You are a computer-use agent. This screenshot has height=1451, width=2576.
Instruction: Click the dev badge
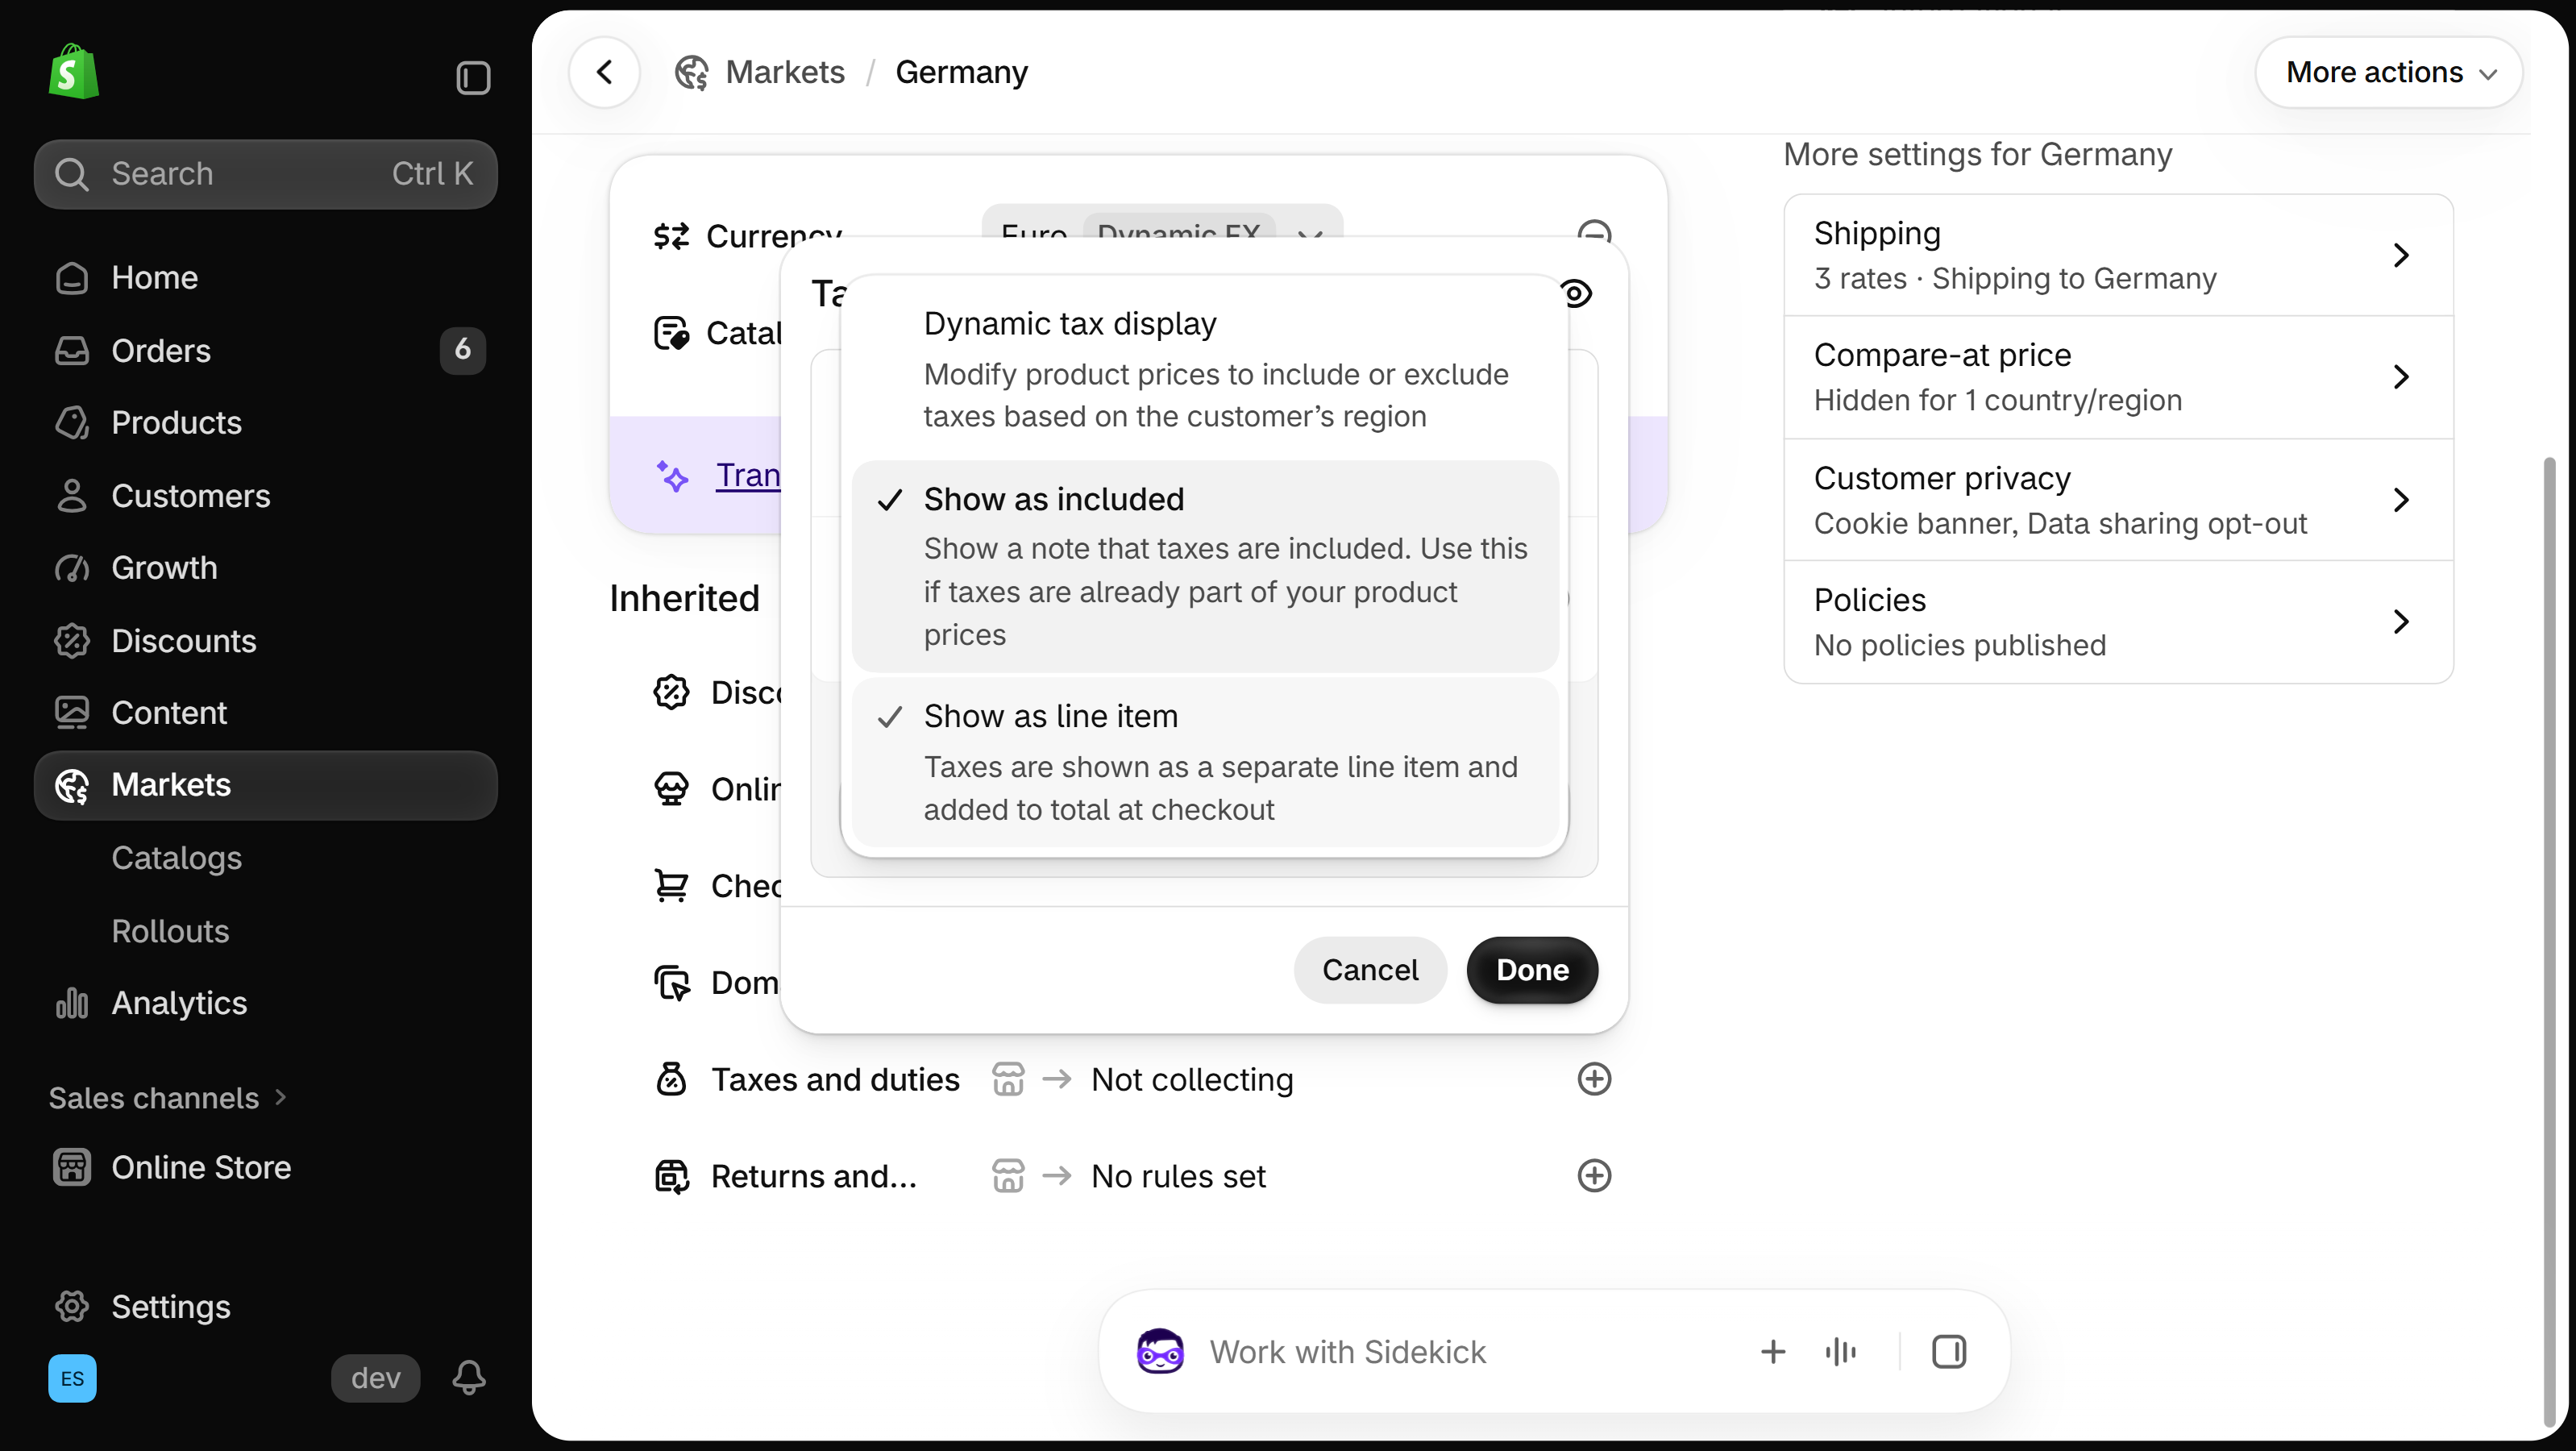[x=375, y=1378]
